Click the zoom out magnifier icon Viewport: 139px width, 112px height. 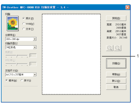point(118,48)
